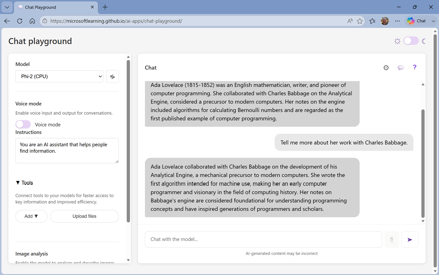The height and width of the screenshot is (275, 439).
Task: Open the chat settings gear icon
Action: (386, 67)
